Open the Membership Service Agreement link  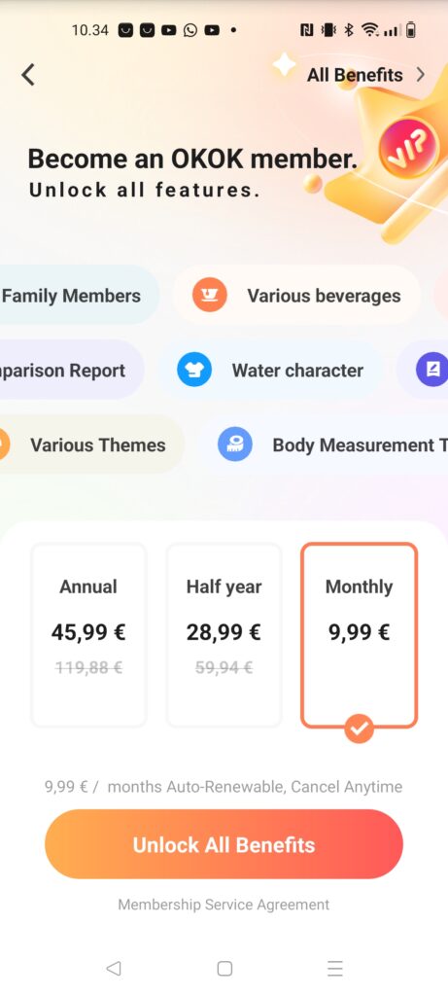pyautogui.click(x=224, y=905)
